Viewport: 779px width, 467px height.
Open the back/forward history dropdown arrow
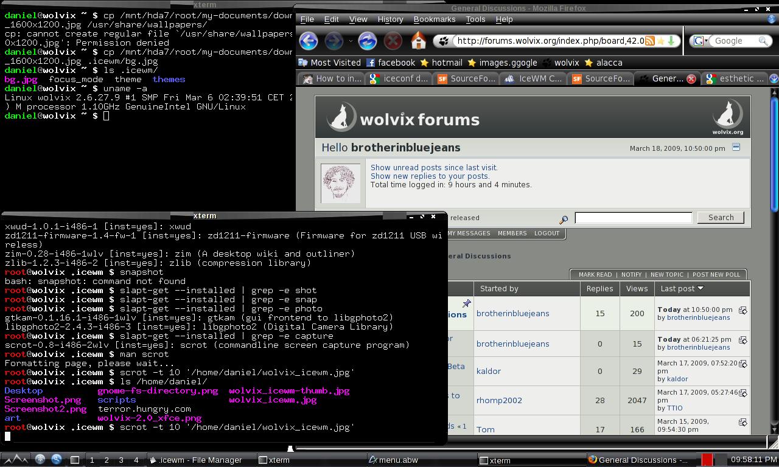point(351,41)
